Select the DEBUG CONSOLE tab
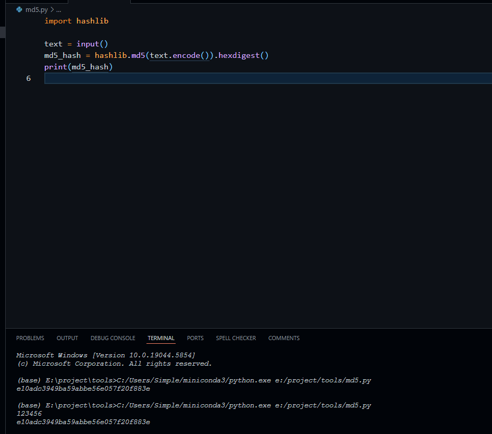 (113, 338)
